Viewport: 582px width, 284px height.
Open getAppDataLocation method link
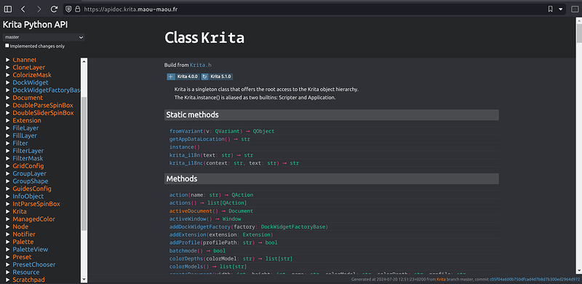(197, 139)
